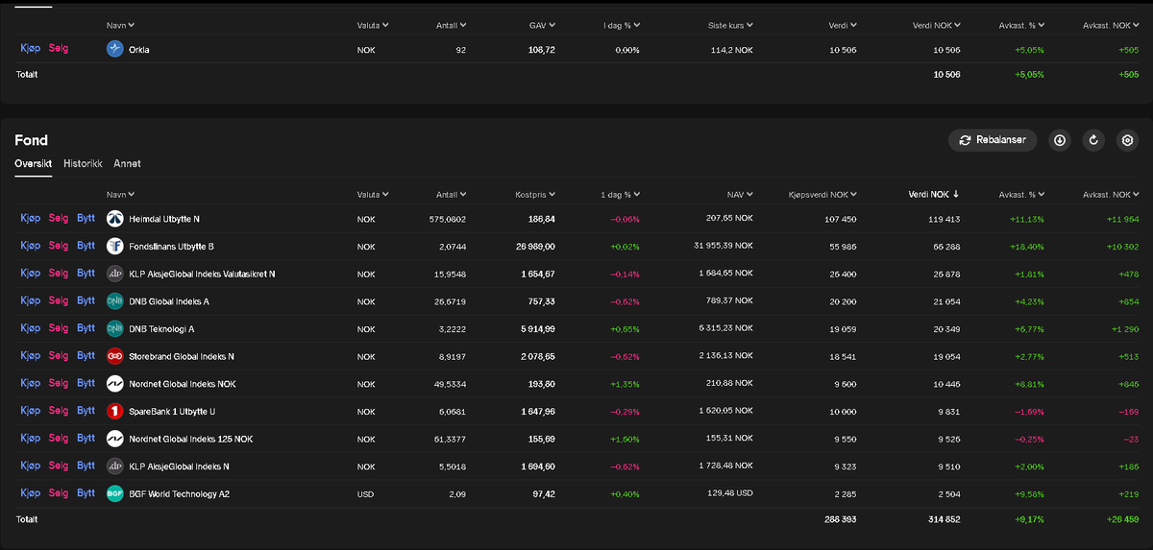1153x550 pixels.
Task: Switch to the Historikk tab
Action: [83, 164]
